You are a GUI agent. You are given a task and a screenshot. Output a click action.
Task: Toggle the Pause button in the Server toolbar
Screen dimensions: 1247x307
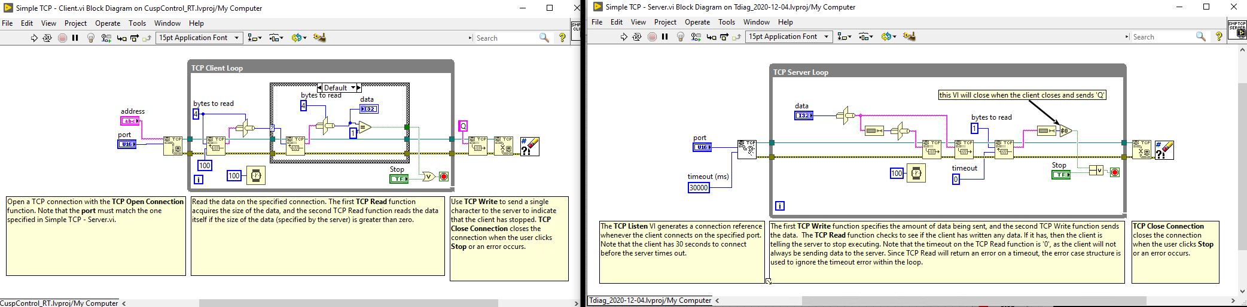pyautogui.click(x=664, y=37)
